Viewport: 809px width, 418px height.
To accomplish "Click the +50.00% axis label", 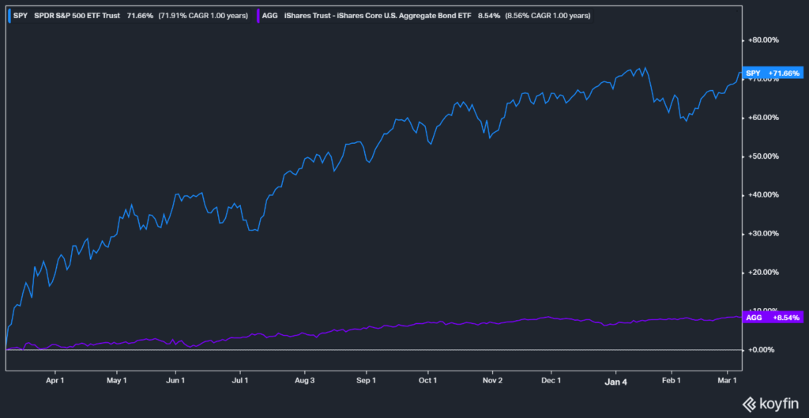I will (763, 156).
